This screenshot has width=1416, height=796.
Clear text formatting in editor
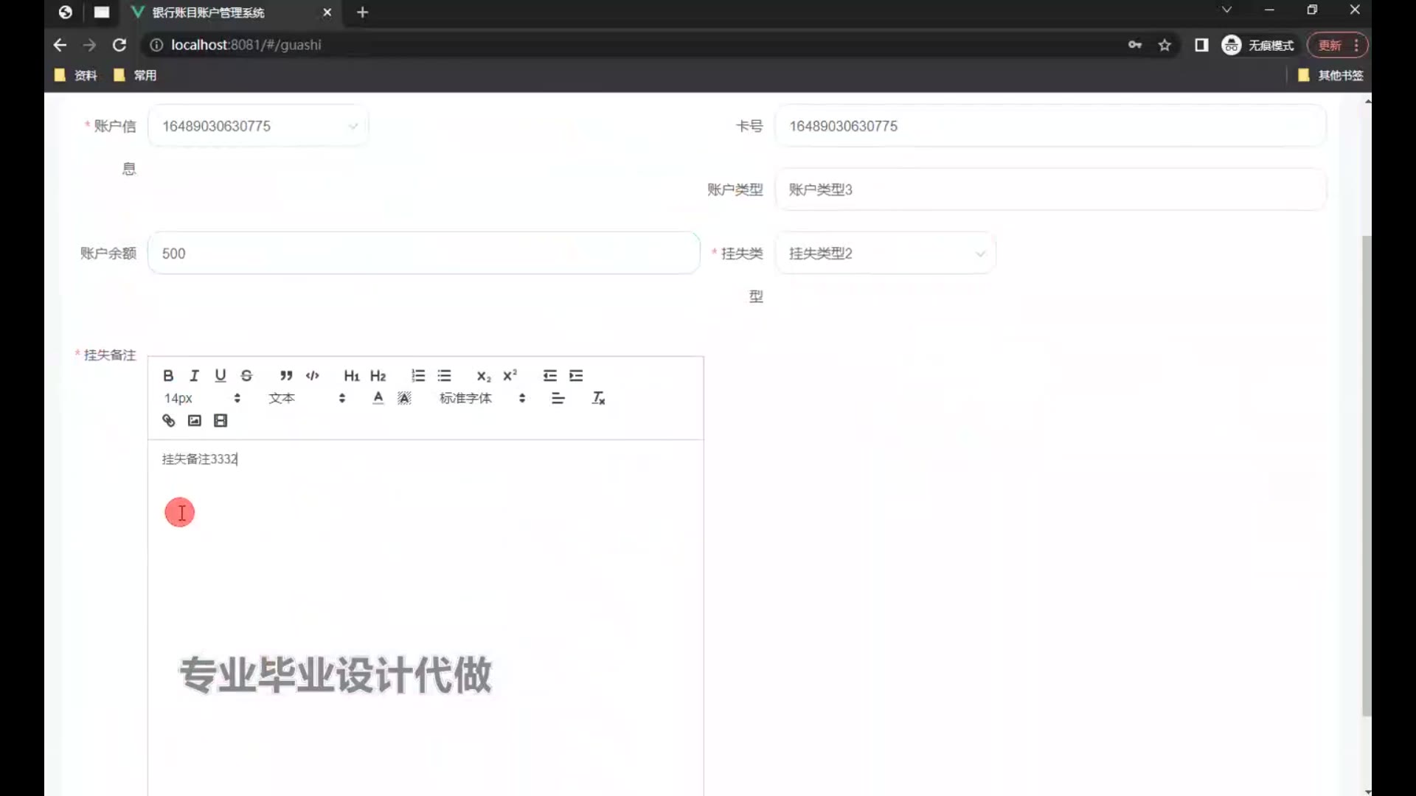point(598,399)
